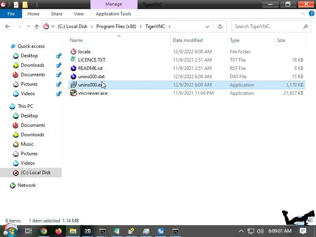
Task: Expand the address bar history dropdown
Action: tap(207, 26)
